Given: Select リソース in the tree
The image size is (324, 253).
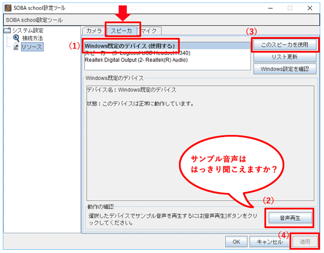Looking at the screenshot, I should pyautogui.click(x=32, y=46).
